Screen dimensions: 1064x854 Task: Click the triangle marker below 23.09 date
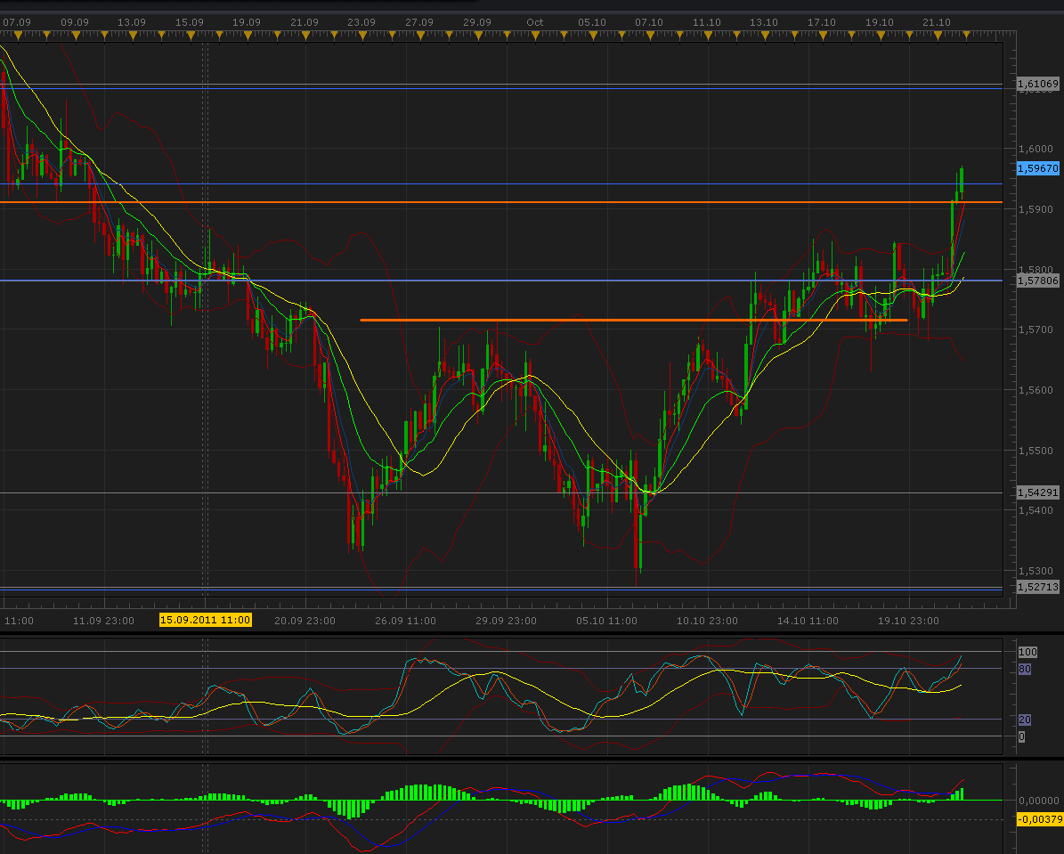[363, 35]
